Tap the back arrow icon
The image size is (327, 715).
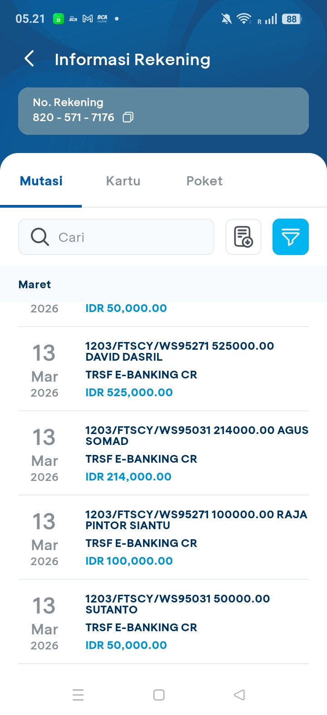tap(29, 59)
